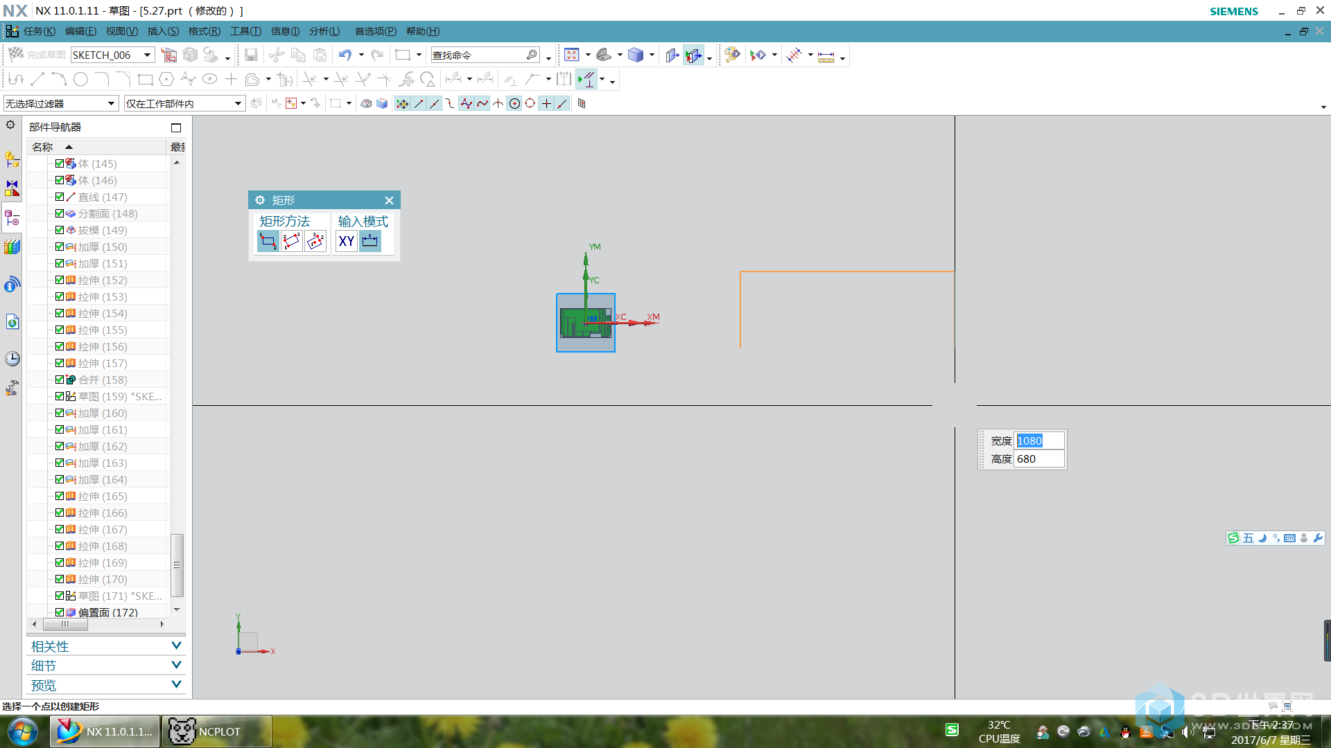Toggle checkbox for 分割面 (148)
The height and width of the screenshot is (748, 1331).
[x=60, y=213]
